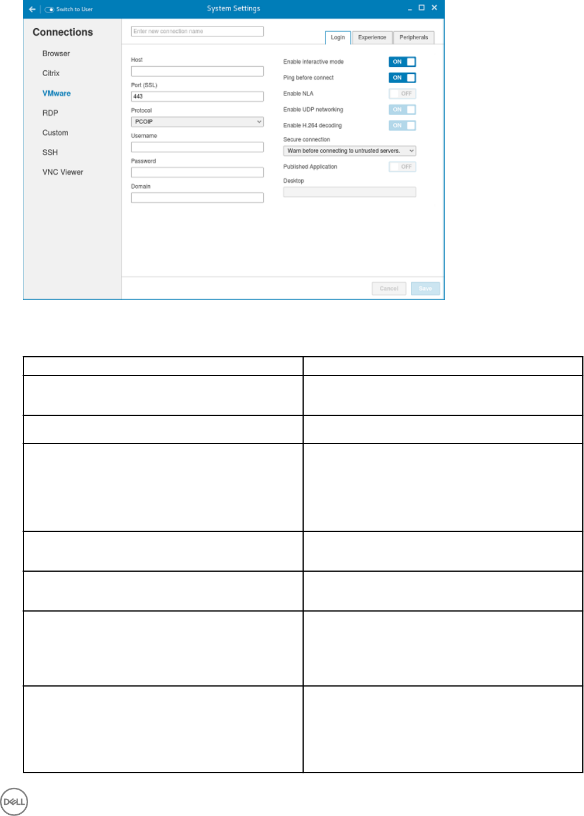Click the Port (SSL) field

(197, 97)
